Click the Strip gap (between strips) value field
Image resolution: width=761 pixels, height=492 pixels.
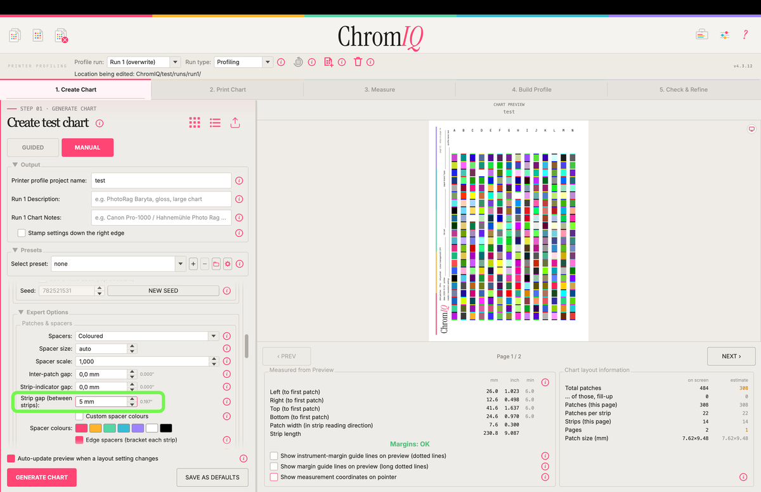101,402
